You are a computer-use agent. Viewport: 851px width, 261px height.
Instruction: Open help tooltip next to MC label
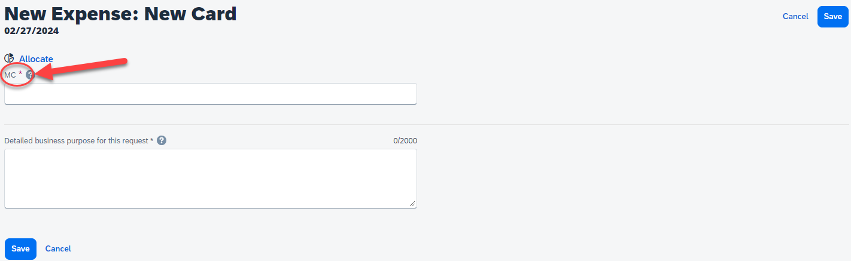(30, 75)
